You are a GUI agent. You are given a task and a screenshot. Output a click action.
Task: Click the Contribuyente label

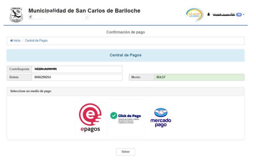(x=19, y=69)
